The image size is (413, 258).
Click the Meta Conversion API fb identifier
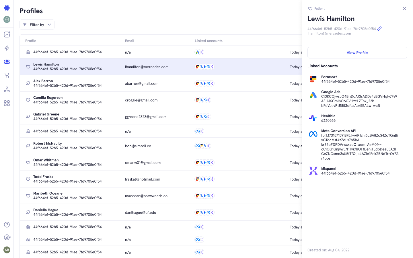click(x=360, y=147)
